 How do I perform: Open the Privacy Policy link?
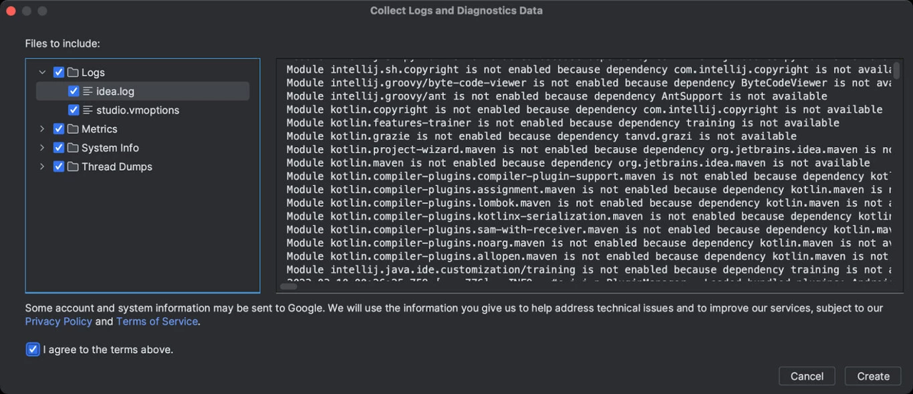pos(58,322)
